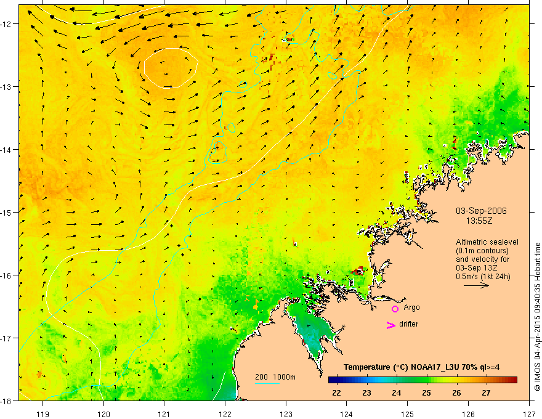Click the latitude axis label '-17'
This screenshot has height=419, width=542.
pyautogui.click(x=7, y=338)
